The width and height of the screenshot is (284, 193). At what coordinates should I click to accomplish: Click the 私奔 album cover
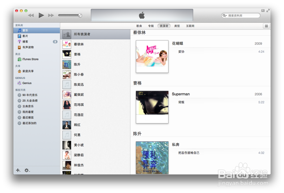coord(152,158)
